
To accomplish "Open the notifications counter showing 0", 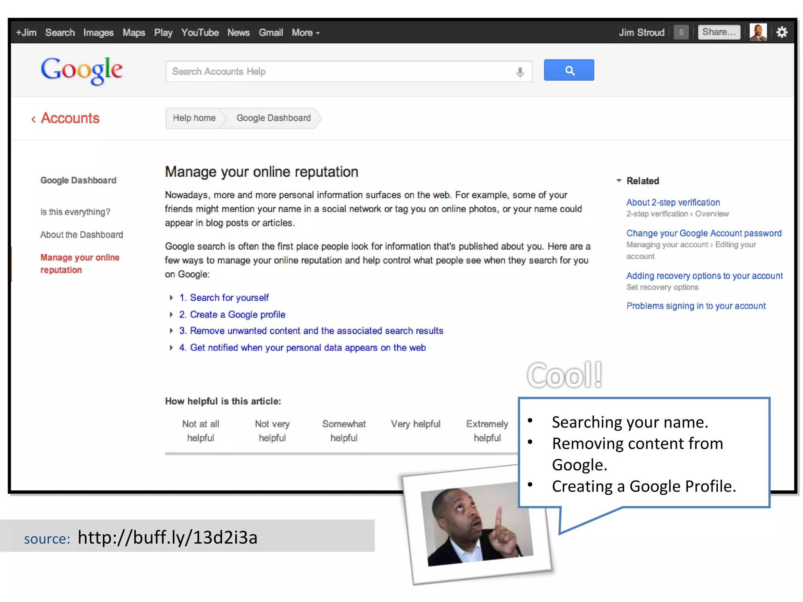I will coord(681,32).
